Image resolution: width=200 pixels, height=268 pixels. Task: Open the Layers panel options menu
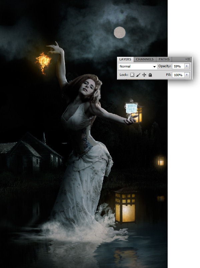188,59
